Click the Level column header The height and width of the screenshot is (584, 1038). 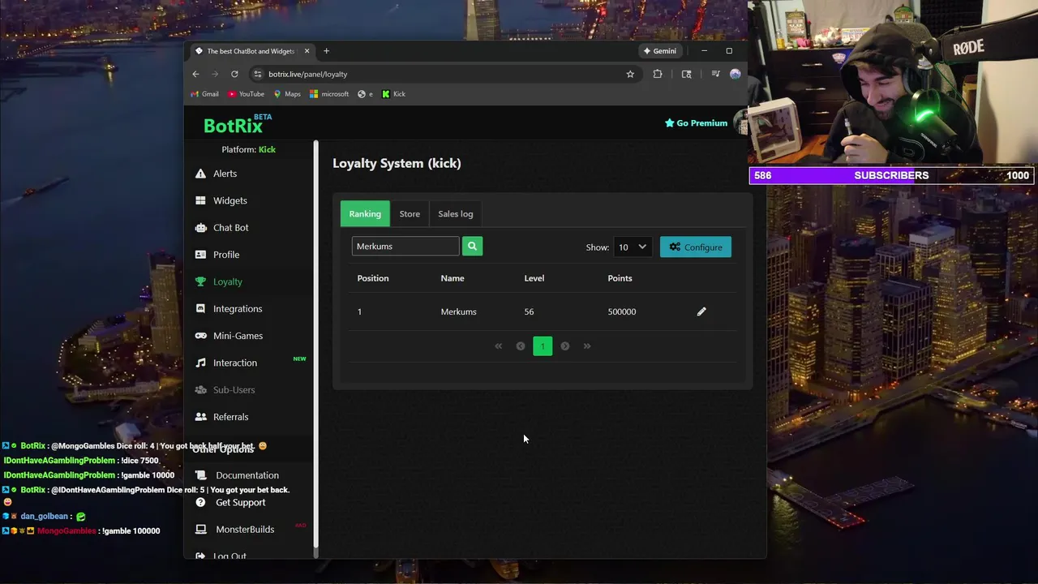534,278
